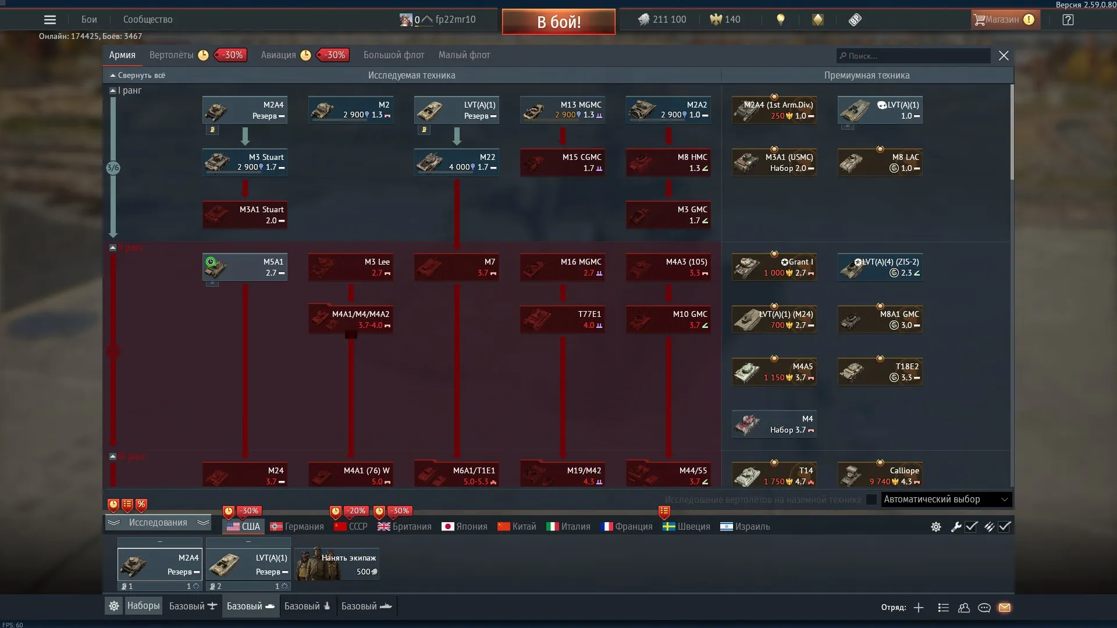1117x628 pixels.
Task: Toggle the checkbox next to wrench icon
Action: pos(971,527)
